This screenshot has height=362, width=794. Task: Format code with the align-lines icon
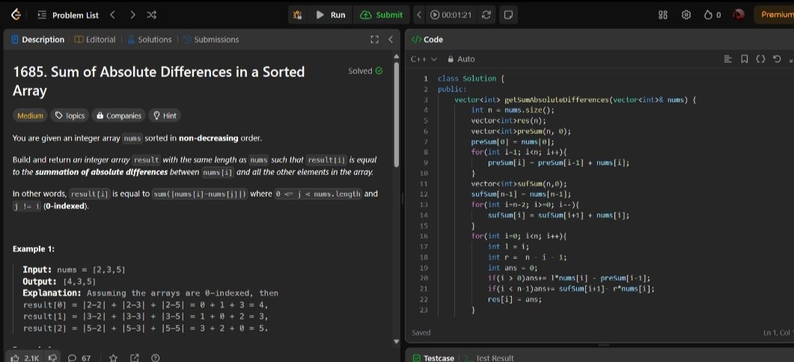coord(728,59)
